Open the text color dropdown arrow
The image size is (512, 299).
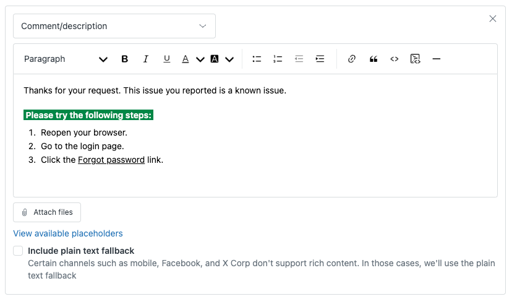(x=200, y=59)
